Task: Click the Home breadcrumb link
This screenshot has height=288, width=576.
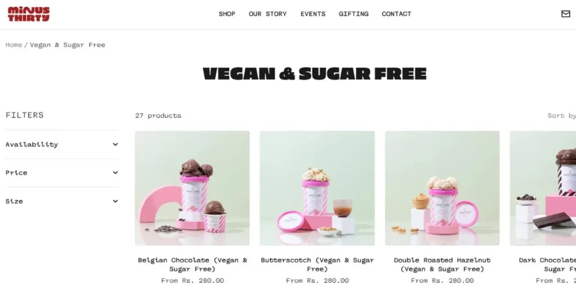Action: [x=13, y=45]
